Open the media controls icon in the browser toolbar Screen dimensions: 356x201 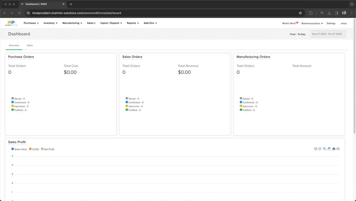coord(322,13)
